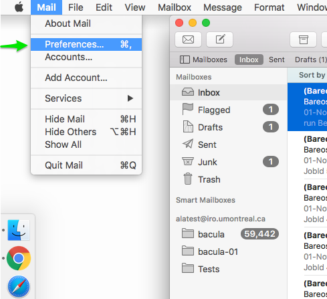Select the Tests folder
The image size is (327, 299).
click(x=228, y=269)
